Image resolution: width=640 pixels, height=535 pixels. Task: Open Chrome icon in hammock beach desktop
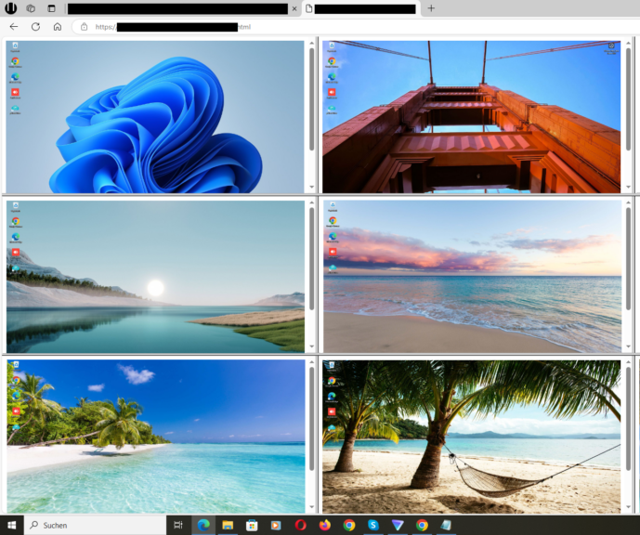point(332,380)
